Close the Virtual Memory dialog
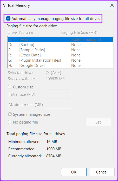 (112, 5)
